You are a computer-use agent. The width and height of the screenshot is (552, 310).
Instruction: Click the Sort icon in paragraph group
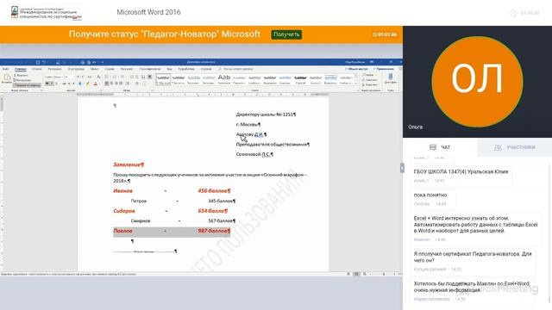143,77
